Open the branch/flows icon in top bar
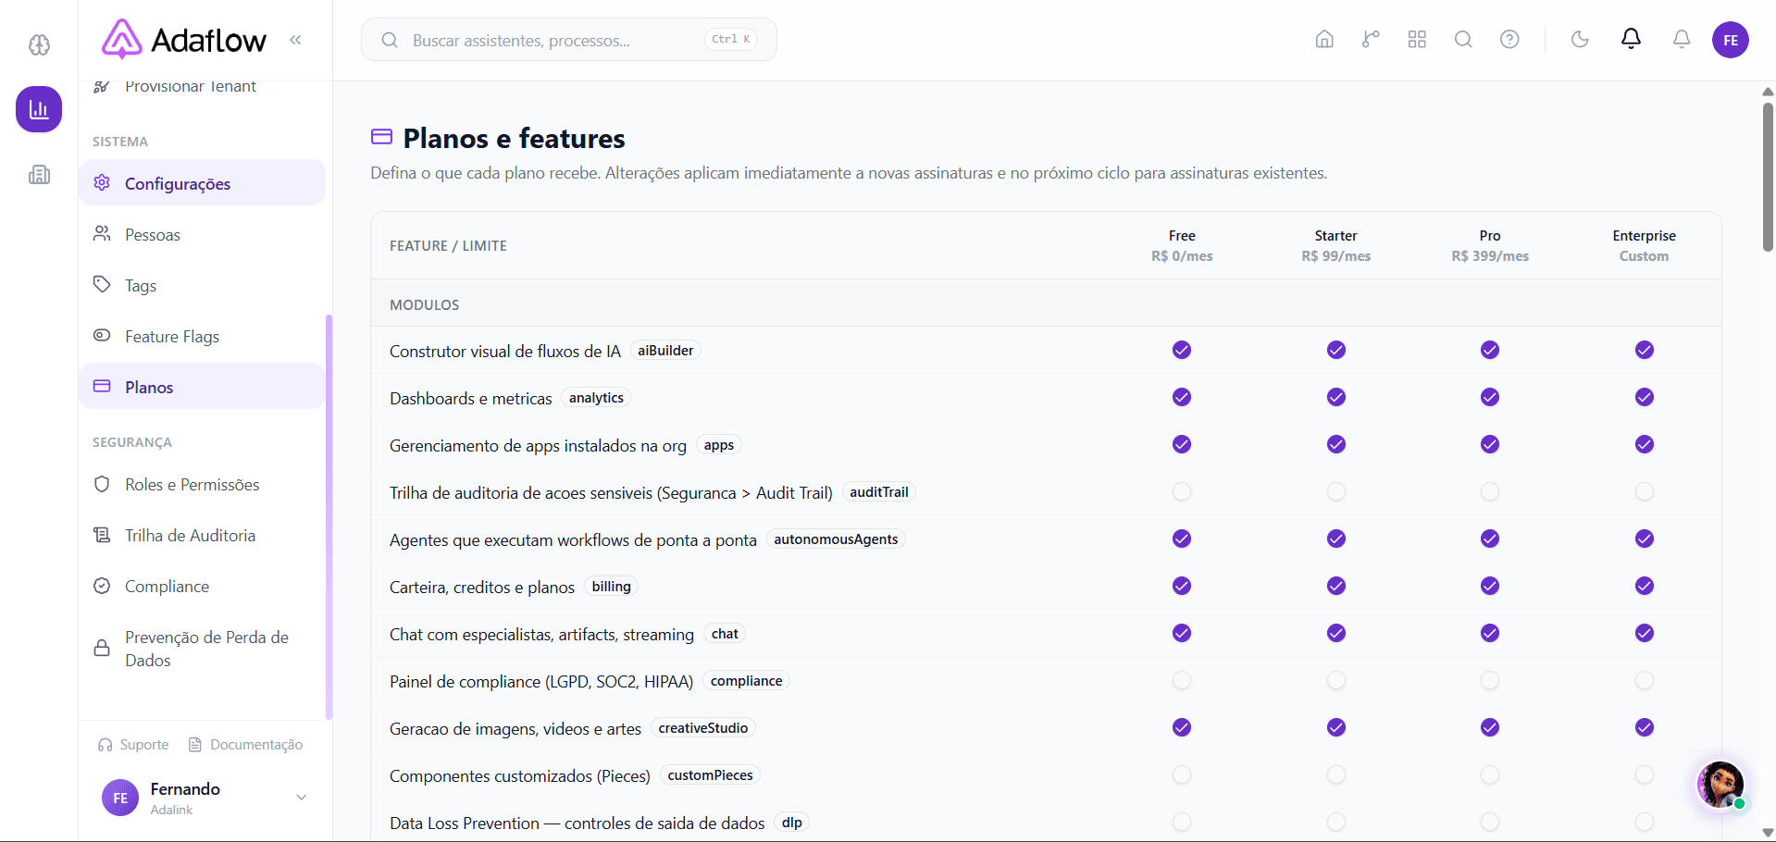1776x842 pixels. 1371,40
